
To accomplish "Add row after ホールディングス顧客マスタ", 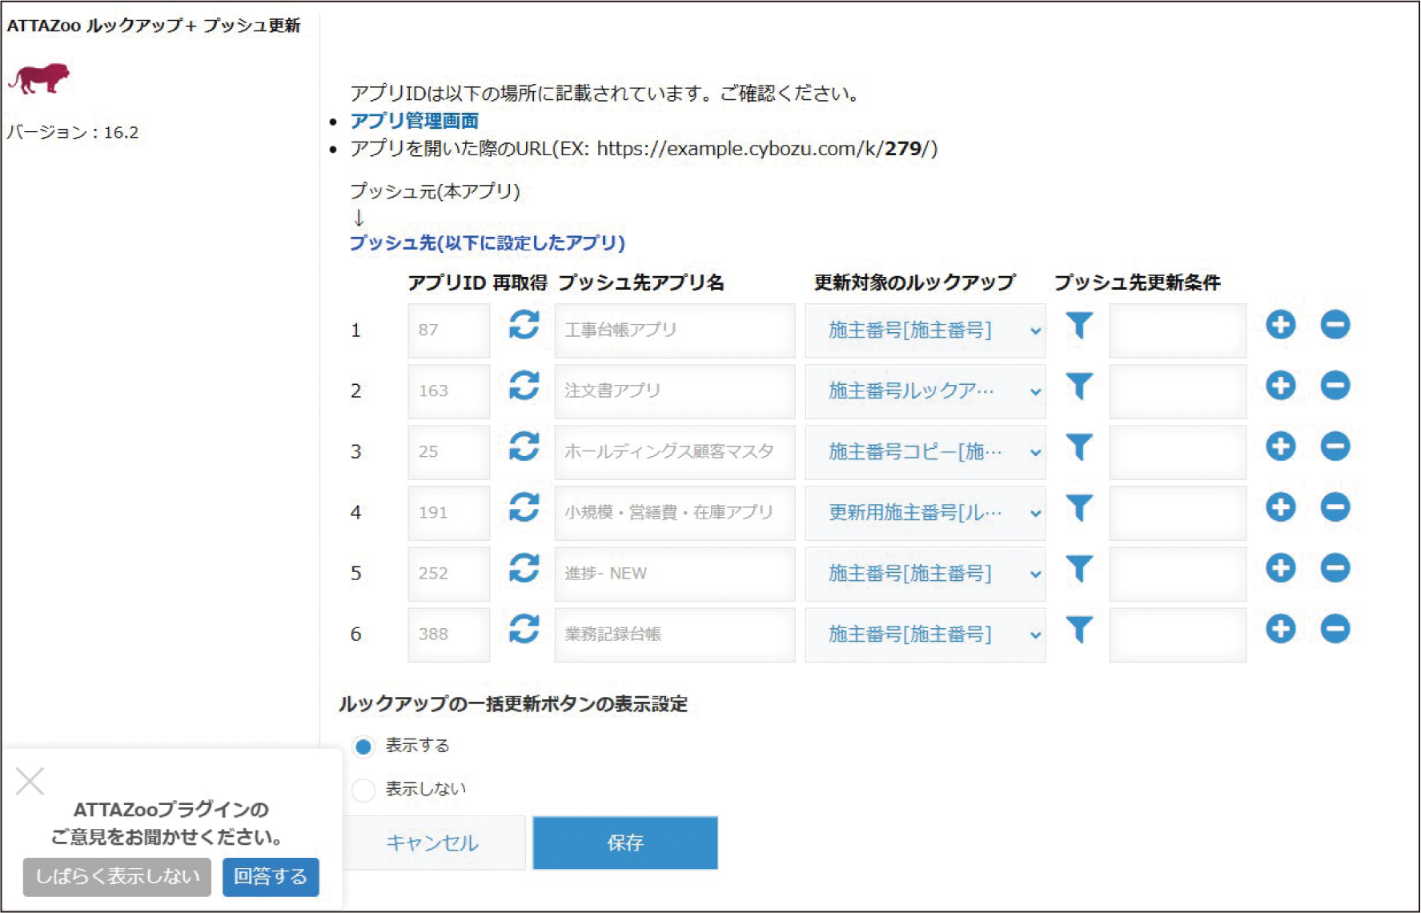I will point(1281,446).
